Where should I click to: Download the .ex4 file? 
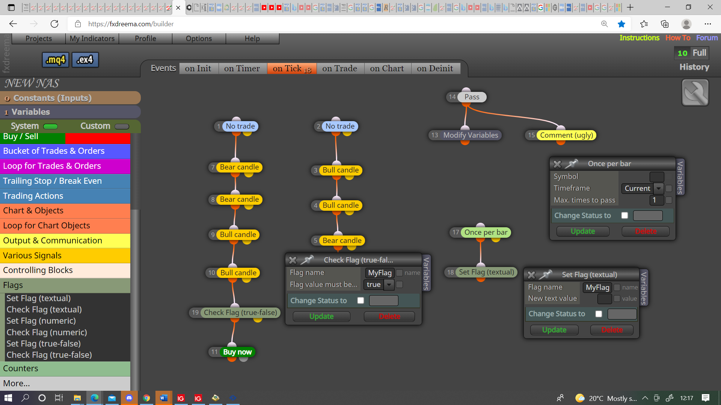pyautogui.click(x=85, y=60)
